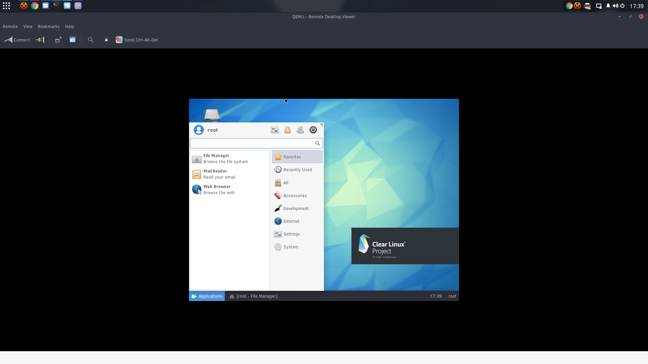Select the Settings category
Viewport: 648px width, 364px height.
pyautogui.click(x=297, y=234)
